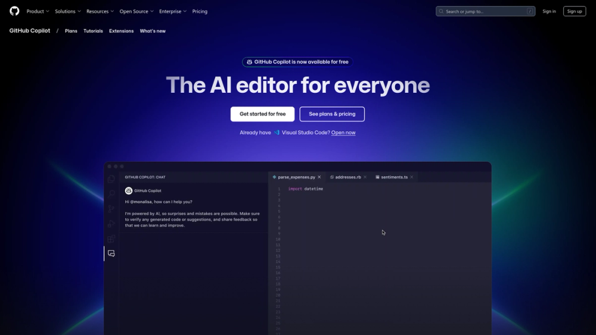Click Get started for free
This screenshot has height=335, width=596.
pos(262,114)
